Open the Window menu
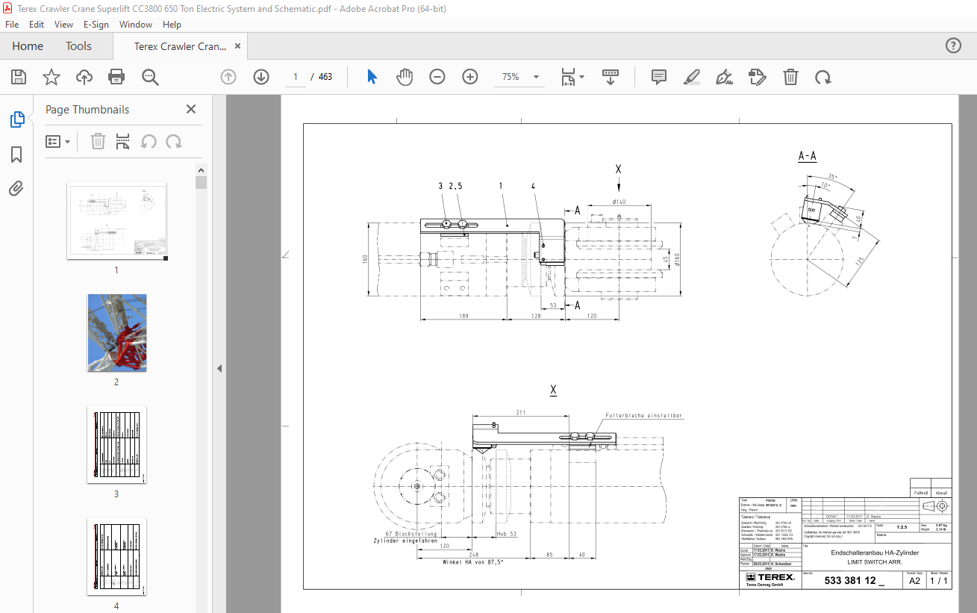The height and width of the screenshot is (613, 977). [x=136, y=24]
